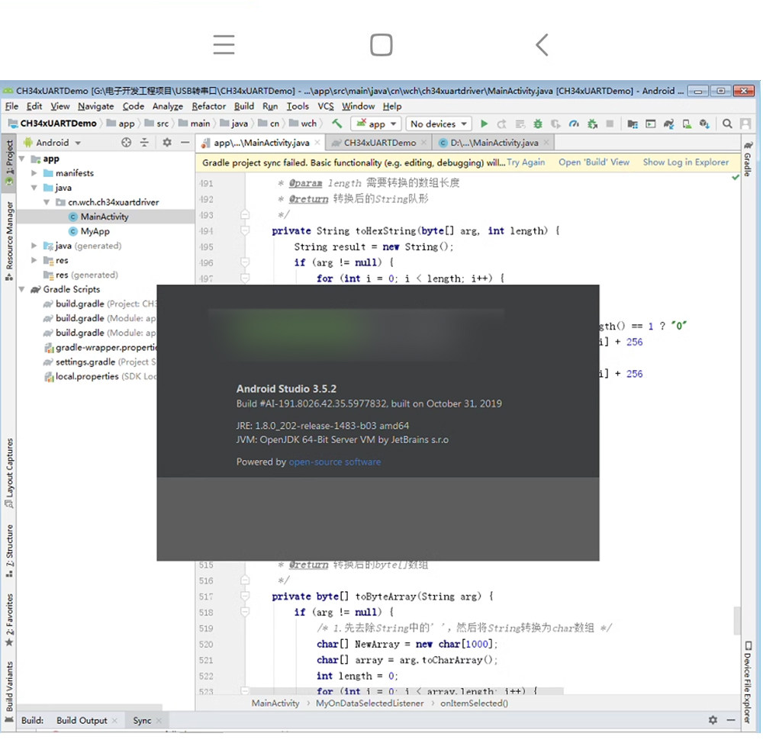Click the Try Again link
This screenshot has width=763, height=756.
[526, 162]
